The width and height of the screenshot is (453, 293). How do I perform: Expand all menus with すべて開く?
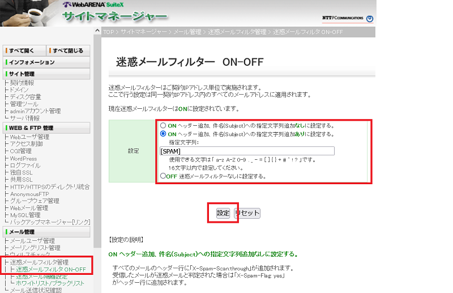tap(23, 50)
